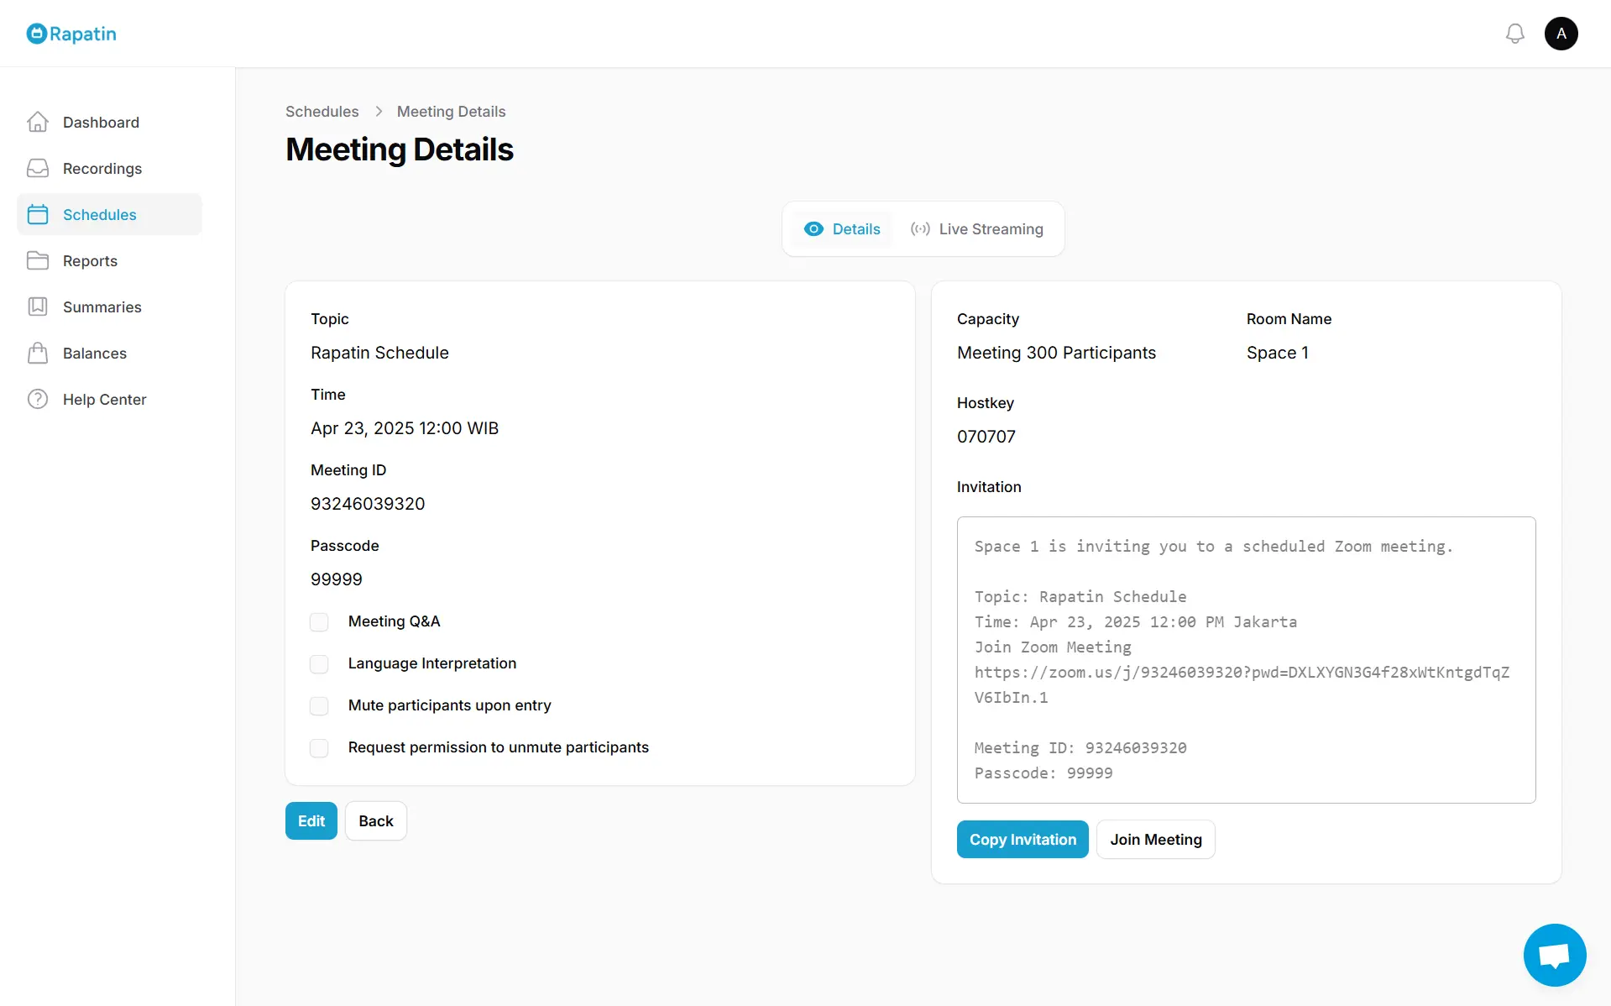Switch to the Live Streaming tab
Image resolution: width=1611 pixels, height=1006 pixels.
pyautogui.click(x=977, y=229)
